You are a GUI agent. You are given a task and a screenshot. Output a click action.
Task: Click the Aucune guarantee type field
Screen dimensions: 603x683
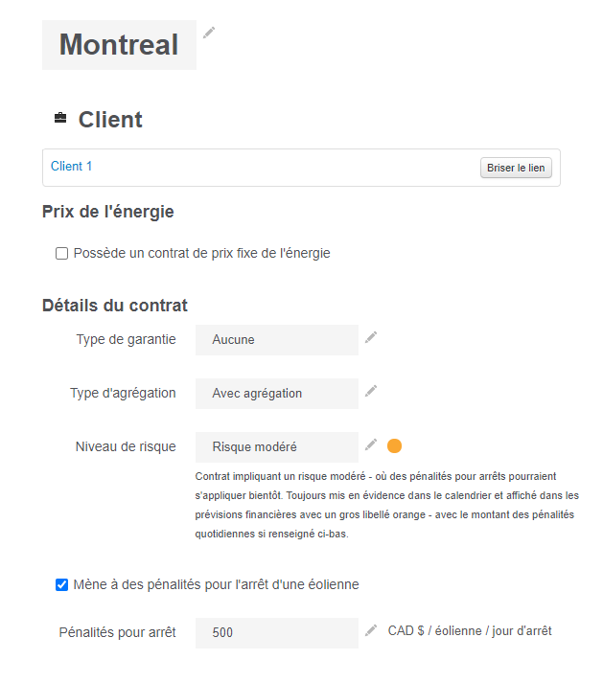point(276,340)
